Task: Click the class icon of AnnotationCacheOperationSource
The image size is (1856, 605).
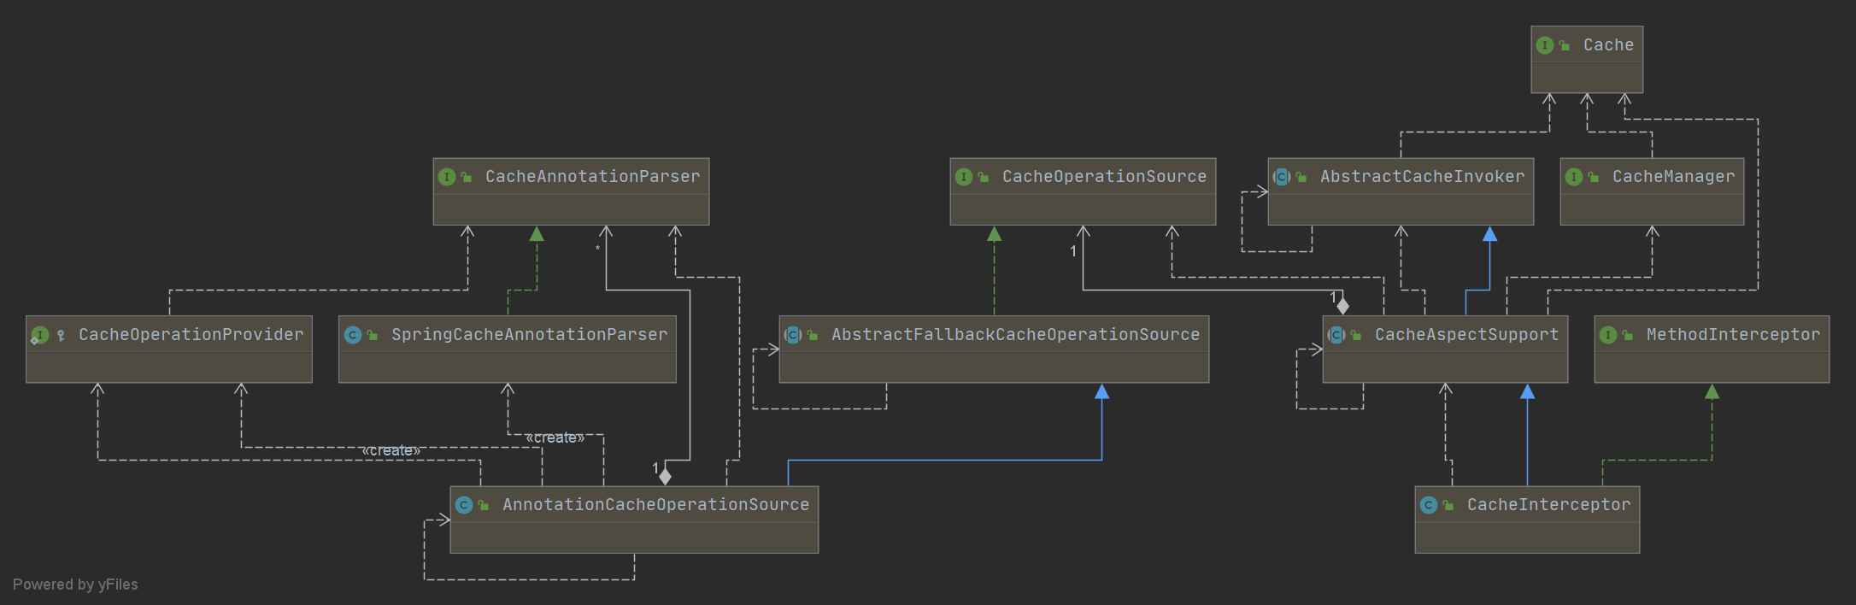Action: click(464, 505)
